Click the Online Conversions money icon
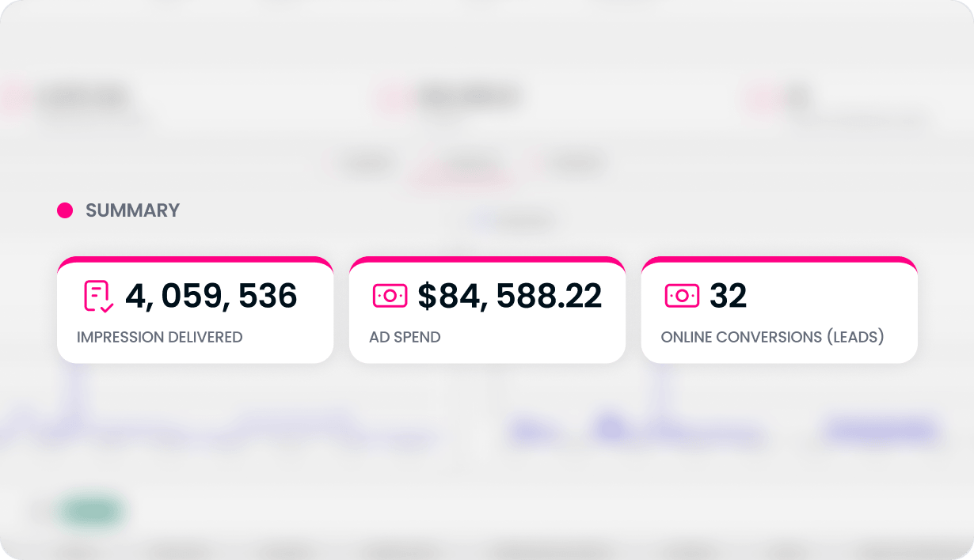The image size is (974, 560). pos(682,296)
